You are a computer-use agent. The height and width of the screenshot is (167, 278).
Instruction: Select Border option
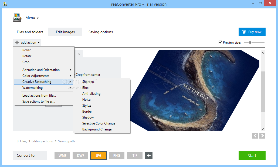101,112
